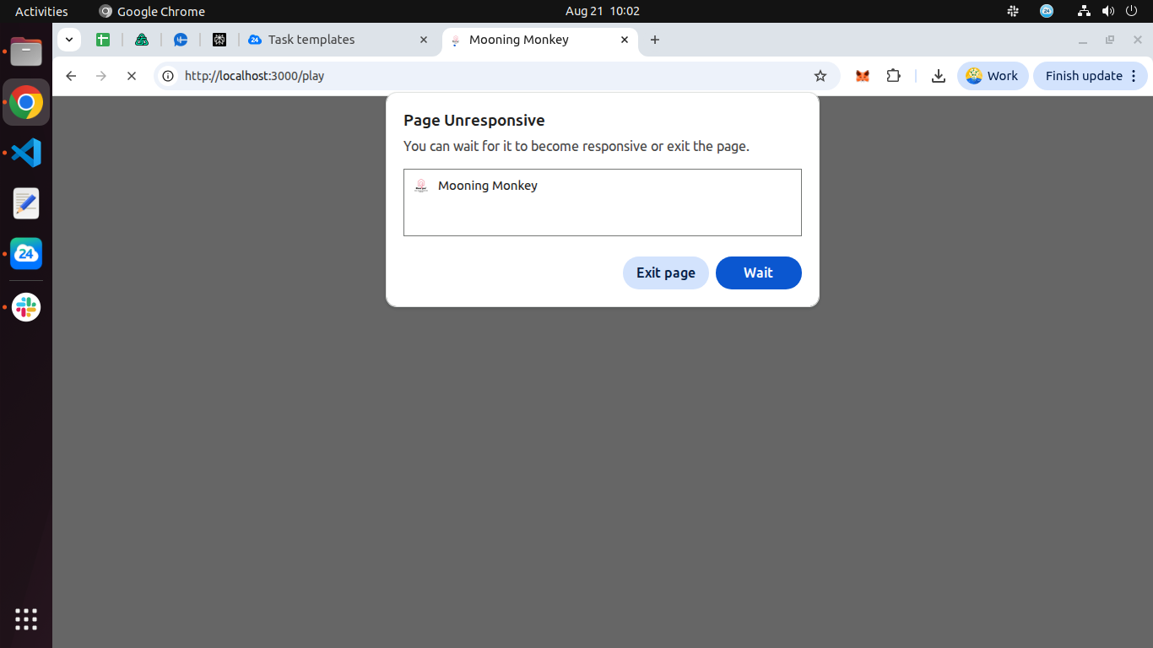Click the Exit page button

(x=665, y=273)
